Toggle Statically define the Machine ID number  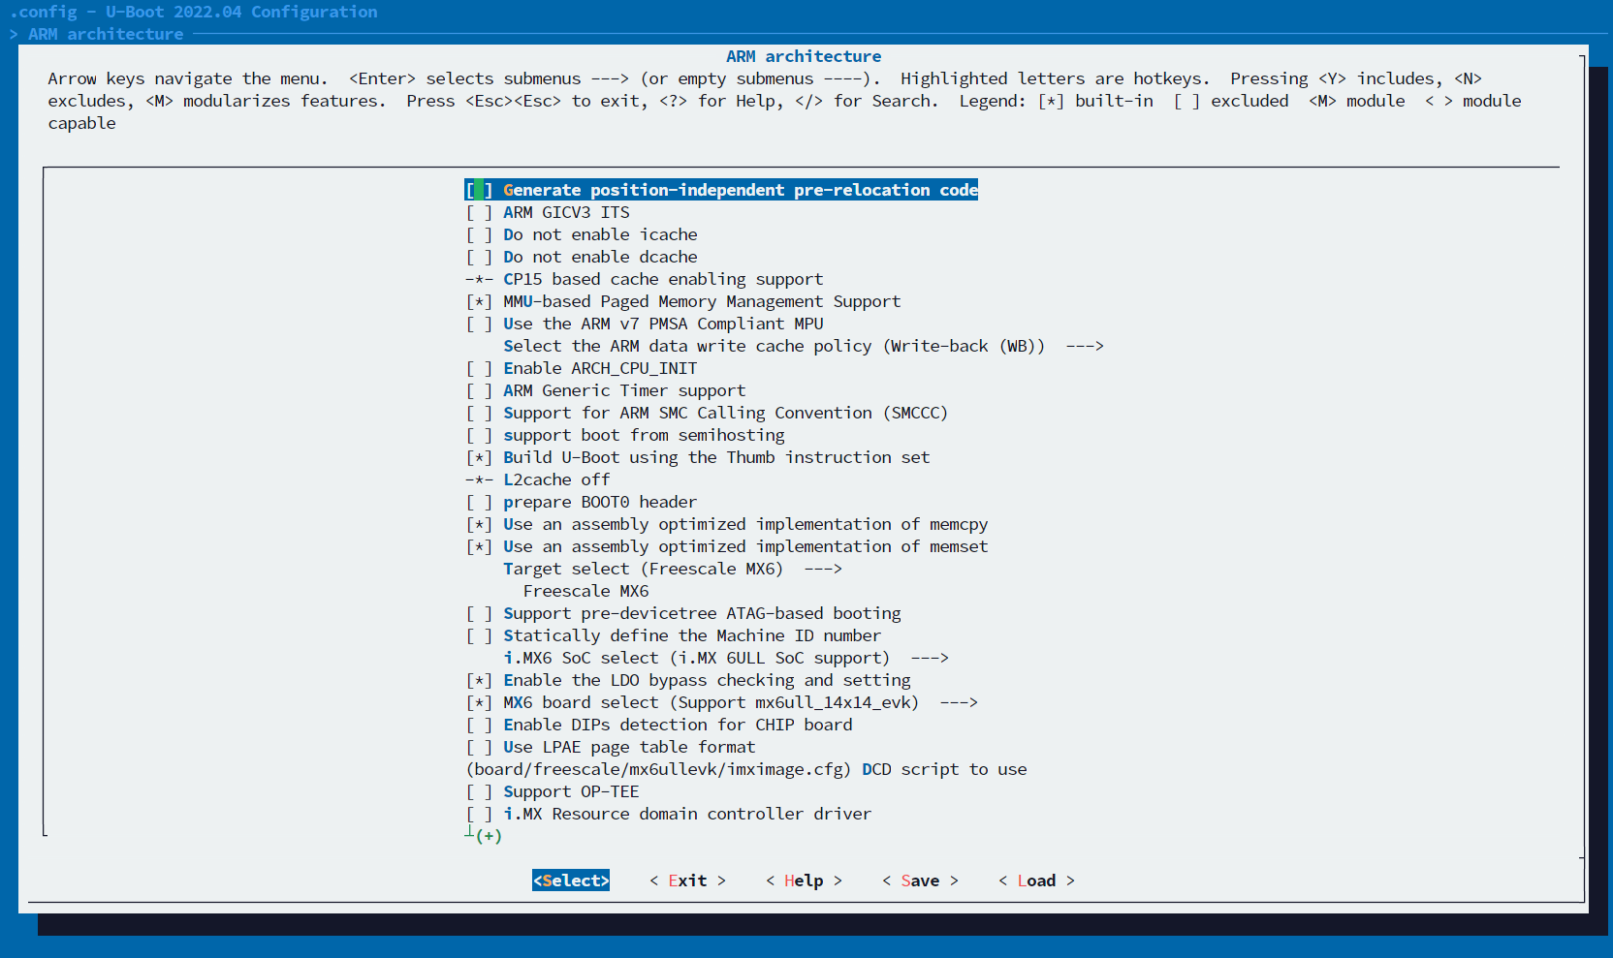point(674,635)
